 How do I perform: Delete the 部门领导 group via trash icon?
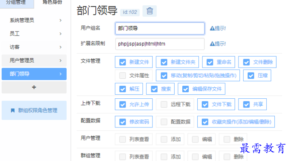[150, 11]
